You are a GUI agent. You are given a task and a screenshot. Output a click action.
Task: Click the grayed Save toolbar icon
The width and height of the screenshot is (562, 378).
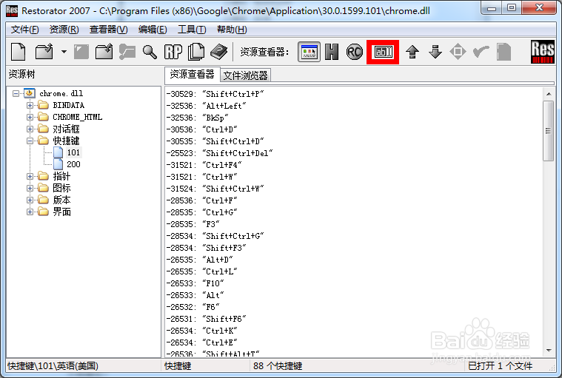click(x=81, y=52)
